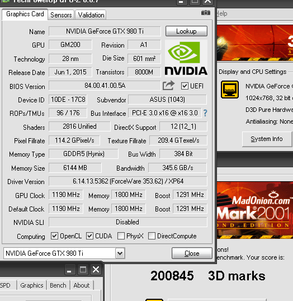The height and width of the screenshot is (301, 293).
Task: Toggle the UEFI checkbox
Action: pos(185,86)
